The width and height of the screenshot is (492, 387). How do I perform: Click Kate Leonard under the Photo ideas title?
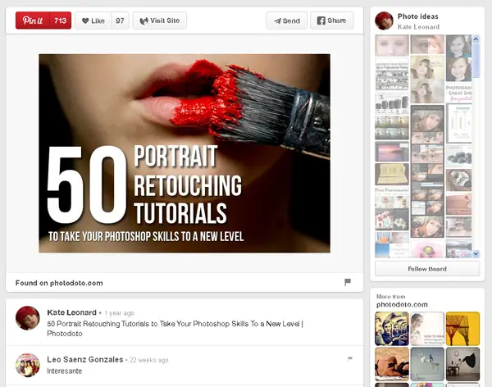(x=418, y=27)
